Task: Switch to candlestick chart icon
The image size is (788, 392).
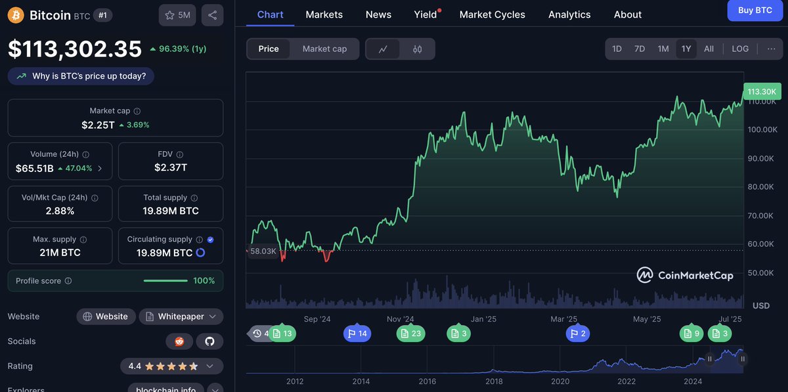Action: pyautogui.click(x=417, y=49)
